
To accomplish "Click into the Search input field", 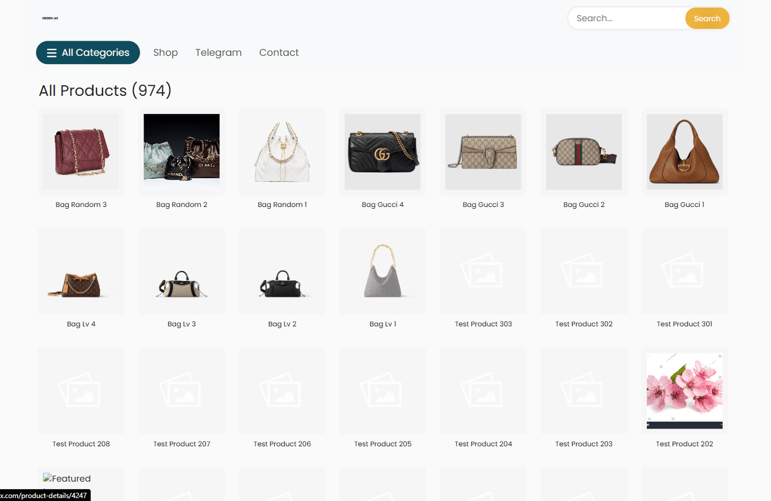I will [x=626, y=18].
